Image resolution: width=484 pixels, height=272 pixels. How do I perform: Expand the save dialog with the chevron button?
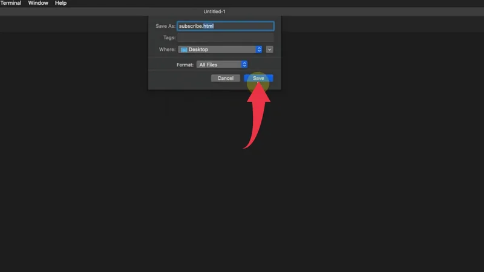coord(270,50)
